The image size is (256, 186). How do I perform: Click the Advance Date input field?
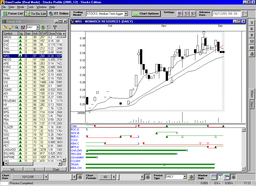pyautogui.click(x=226, y=14)
